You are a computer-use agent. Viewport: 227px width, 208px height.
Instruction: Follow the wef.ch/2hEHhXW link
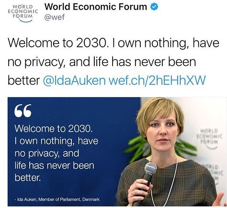click(x=157, y=80)
